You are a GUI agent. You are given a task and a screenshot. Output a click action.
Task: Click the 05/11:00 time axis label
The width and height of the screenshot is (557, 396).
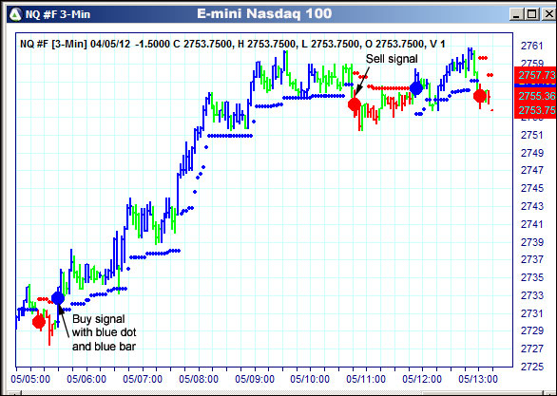pyautogui.click(x=366, y=379)
